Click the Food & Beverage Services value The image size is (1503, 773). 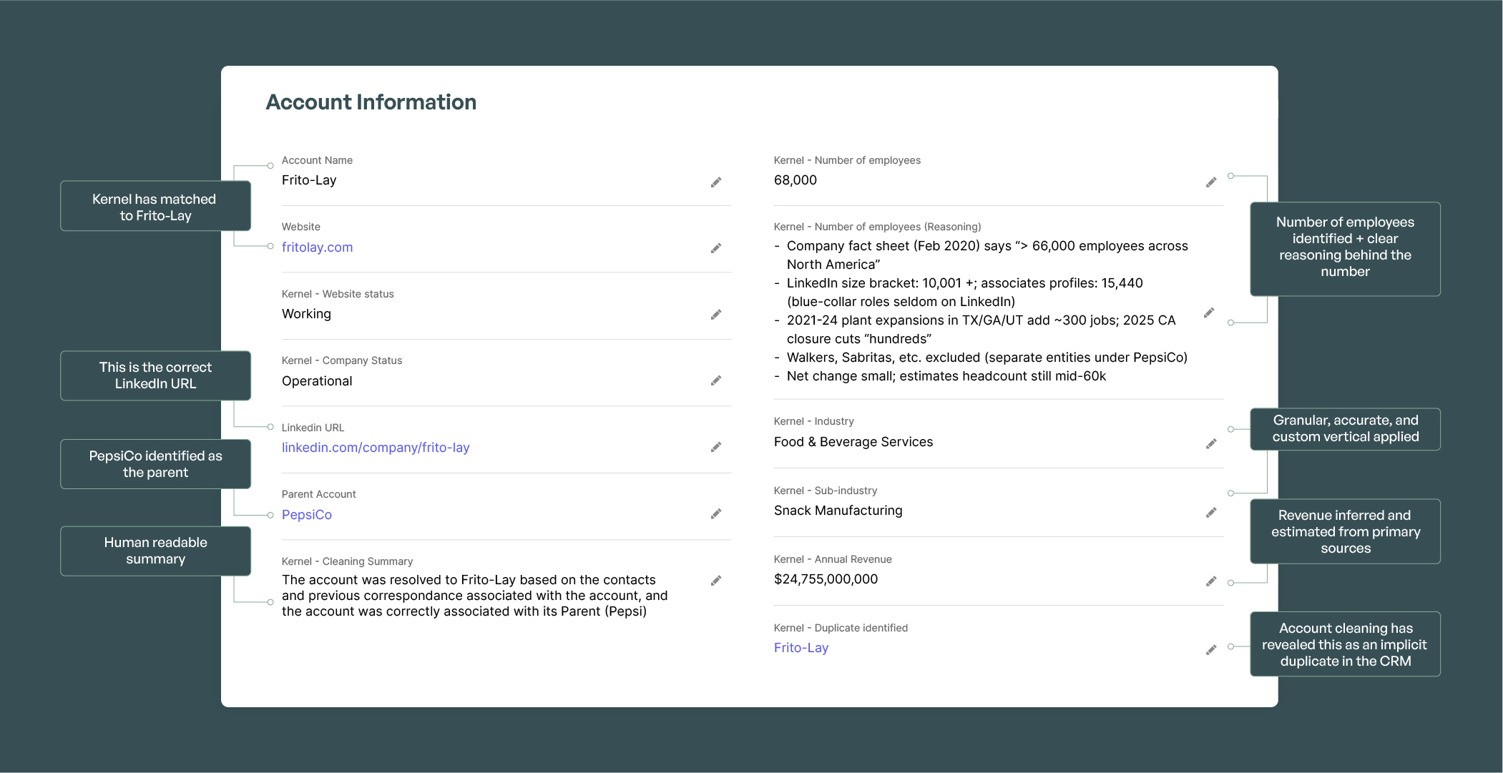click(x=853, y=442)
